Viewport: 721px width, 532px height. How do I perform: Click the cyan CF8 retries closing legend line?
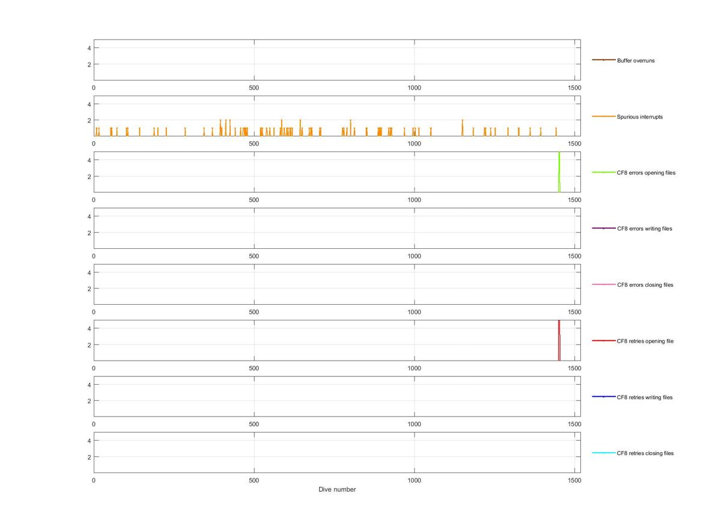[x=604, y=453]
